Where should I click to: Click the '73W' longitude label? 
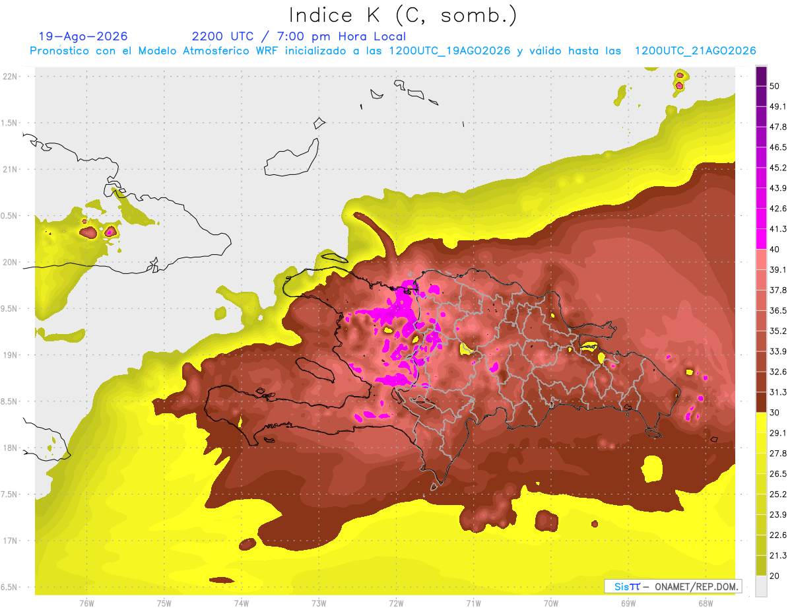point(319,603)
